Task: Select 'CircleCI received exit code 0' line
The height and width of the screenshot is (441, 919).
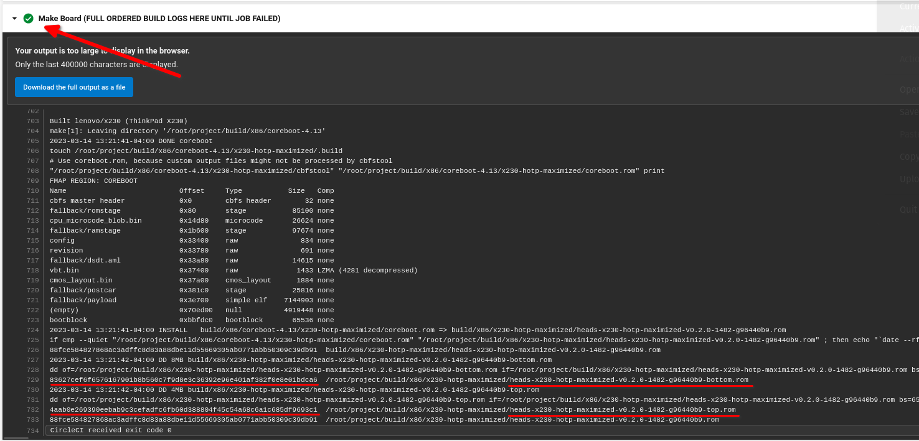Action: click(x=111, y=430)
